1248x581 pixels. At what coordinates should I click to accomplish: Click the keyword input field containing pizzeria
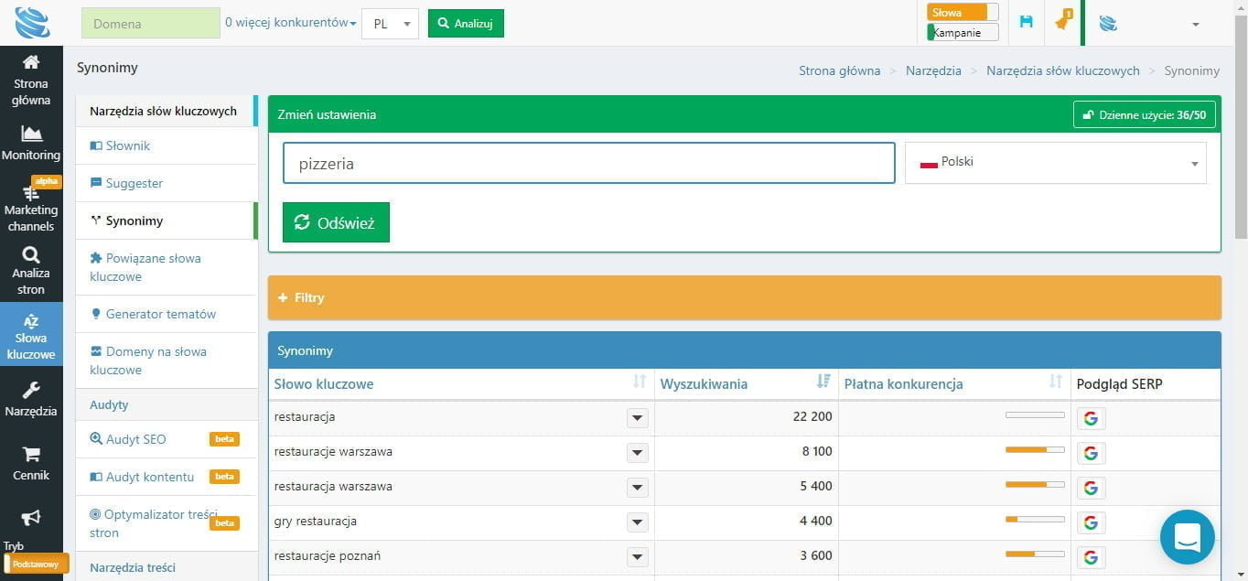pyautogui.click(x=588, y=164)
